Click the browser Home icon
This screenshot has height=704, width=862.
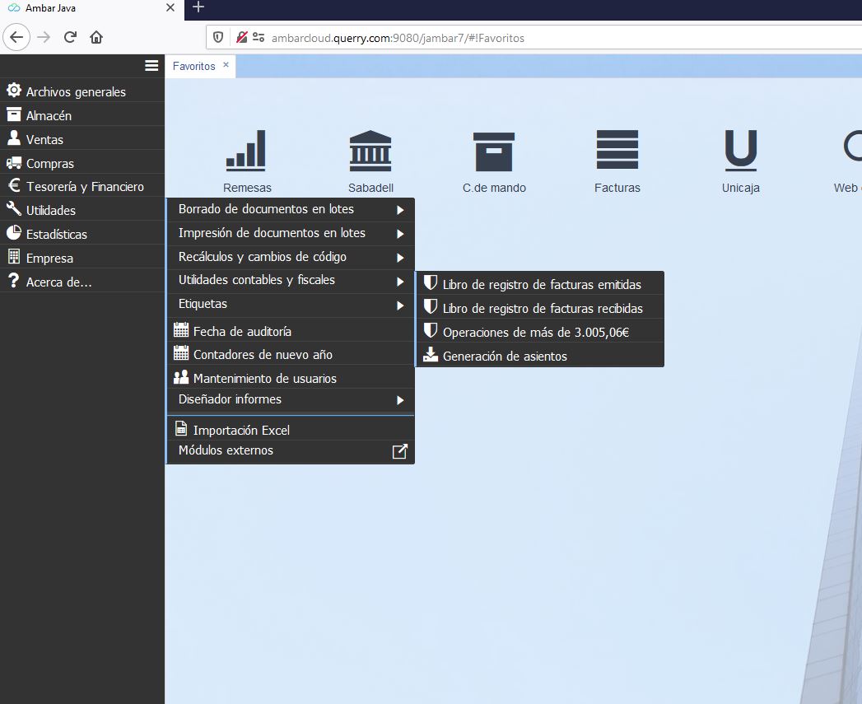96,37
